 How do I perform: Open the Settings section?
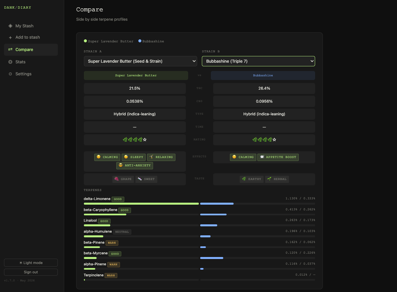coord(31,74)
